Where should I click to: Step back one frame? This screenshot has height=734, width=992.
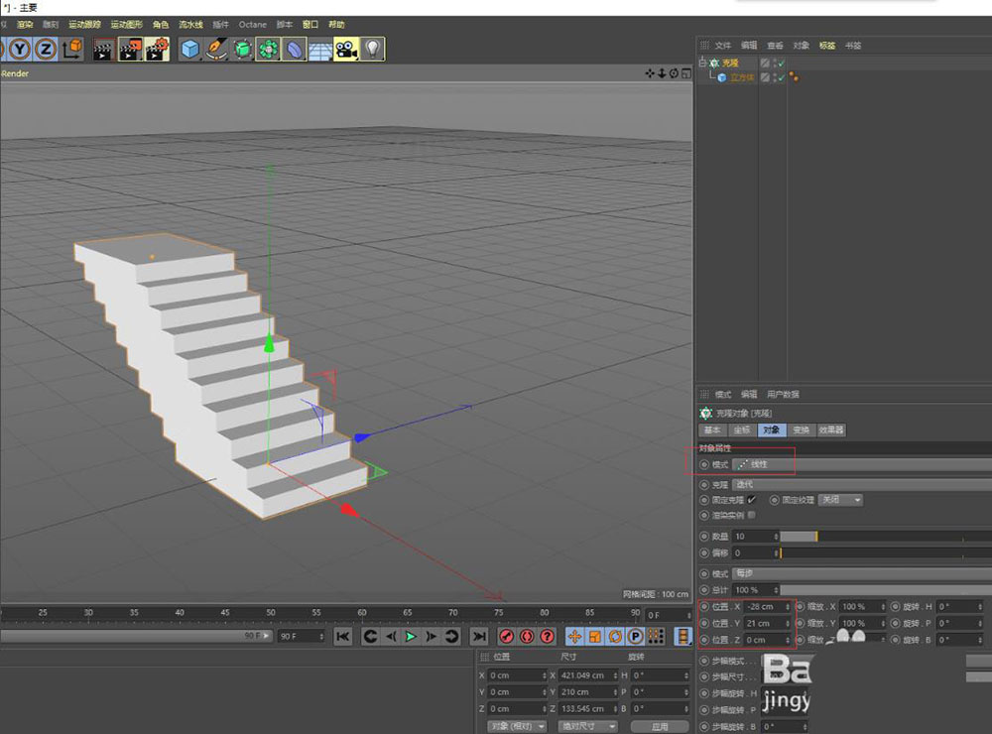click(391, 636)
